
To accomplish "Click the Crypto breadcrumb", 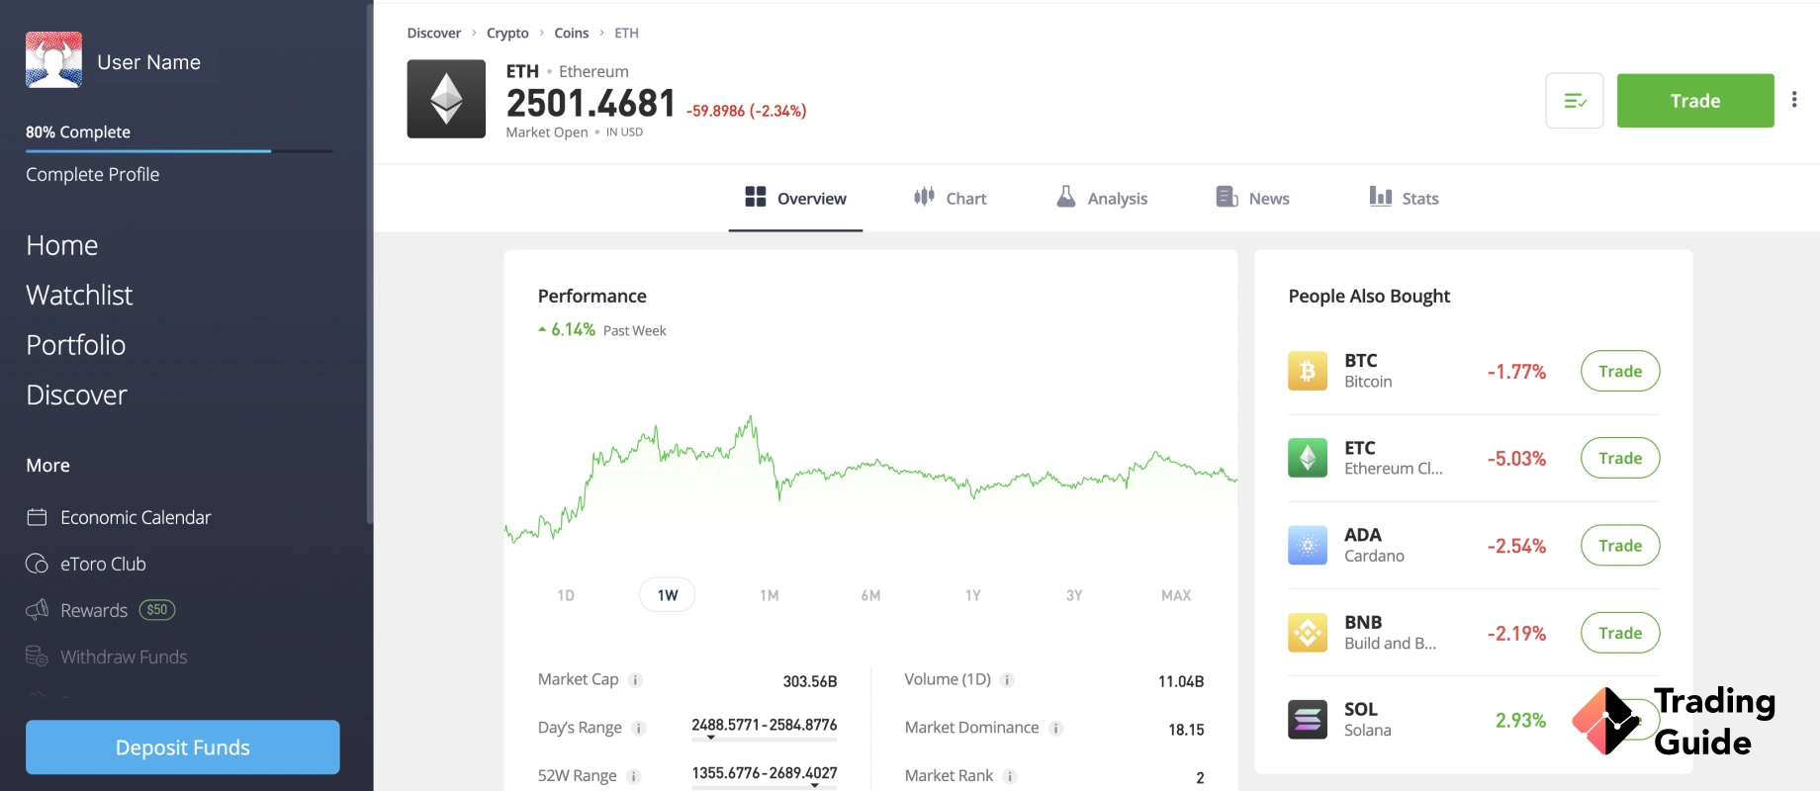I will click(x=507, y=33).
